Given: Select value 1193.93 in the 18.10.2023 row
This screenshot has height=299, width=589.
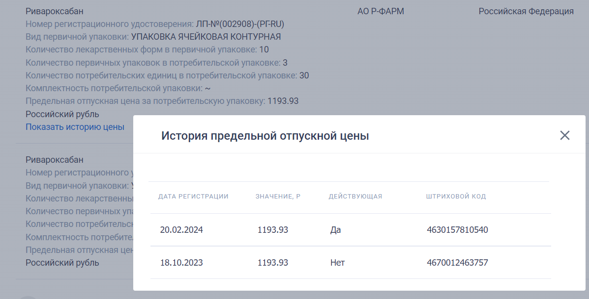Looking at the screenshot, I should coord(273,263).
